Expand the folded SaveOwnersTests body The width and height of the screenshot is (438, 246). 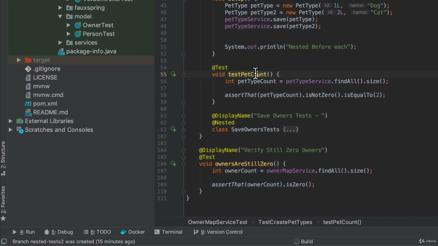[x=291, y=129]
